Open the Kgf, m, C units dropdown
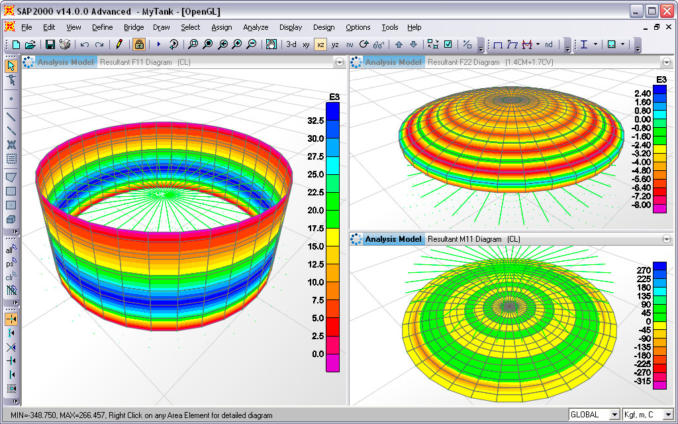This screenshot has width=678, height=424. [x=669, y=415]
